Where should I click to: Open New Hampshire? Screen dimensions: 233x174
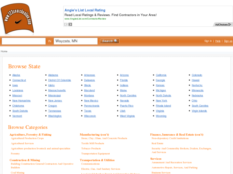[21, 101]
